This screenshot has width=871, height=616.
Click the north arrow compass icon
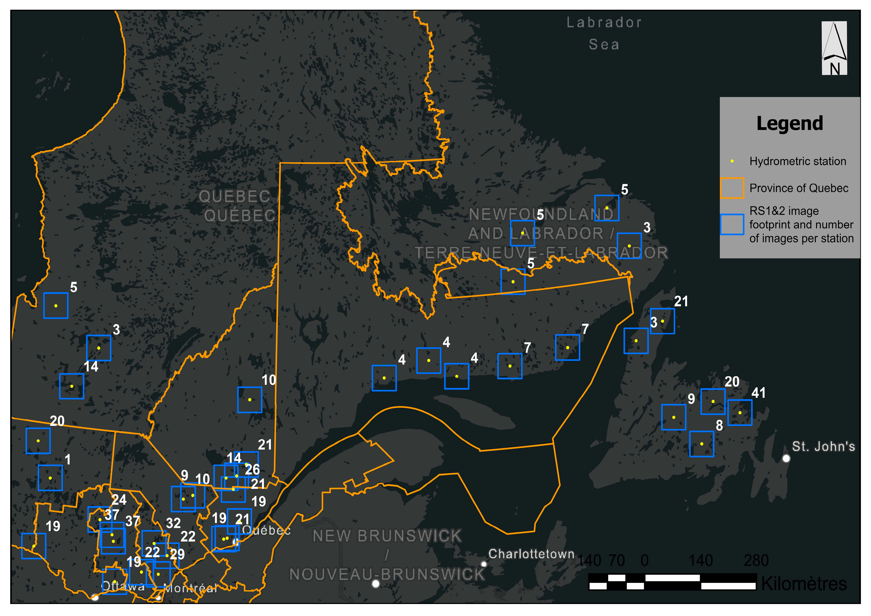tap(834, 48)
